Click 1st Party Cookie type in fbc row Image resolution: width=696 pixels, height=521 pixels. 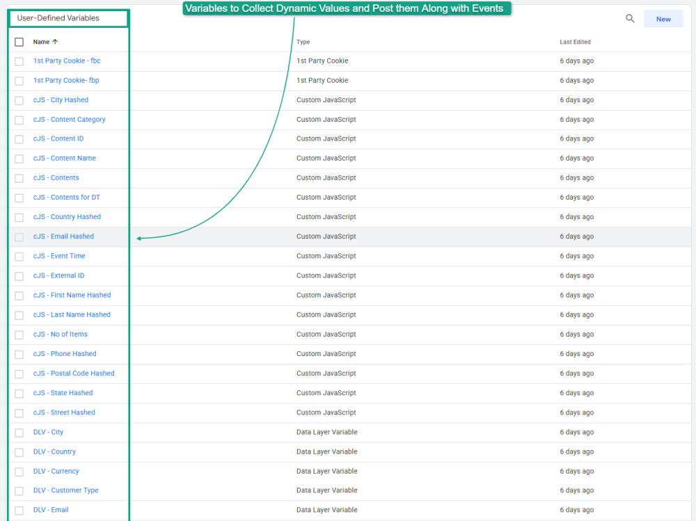coord(322,61)
